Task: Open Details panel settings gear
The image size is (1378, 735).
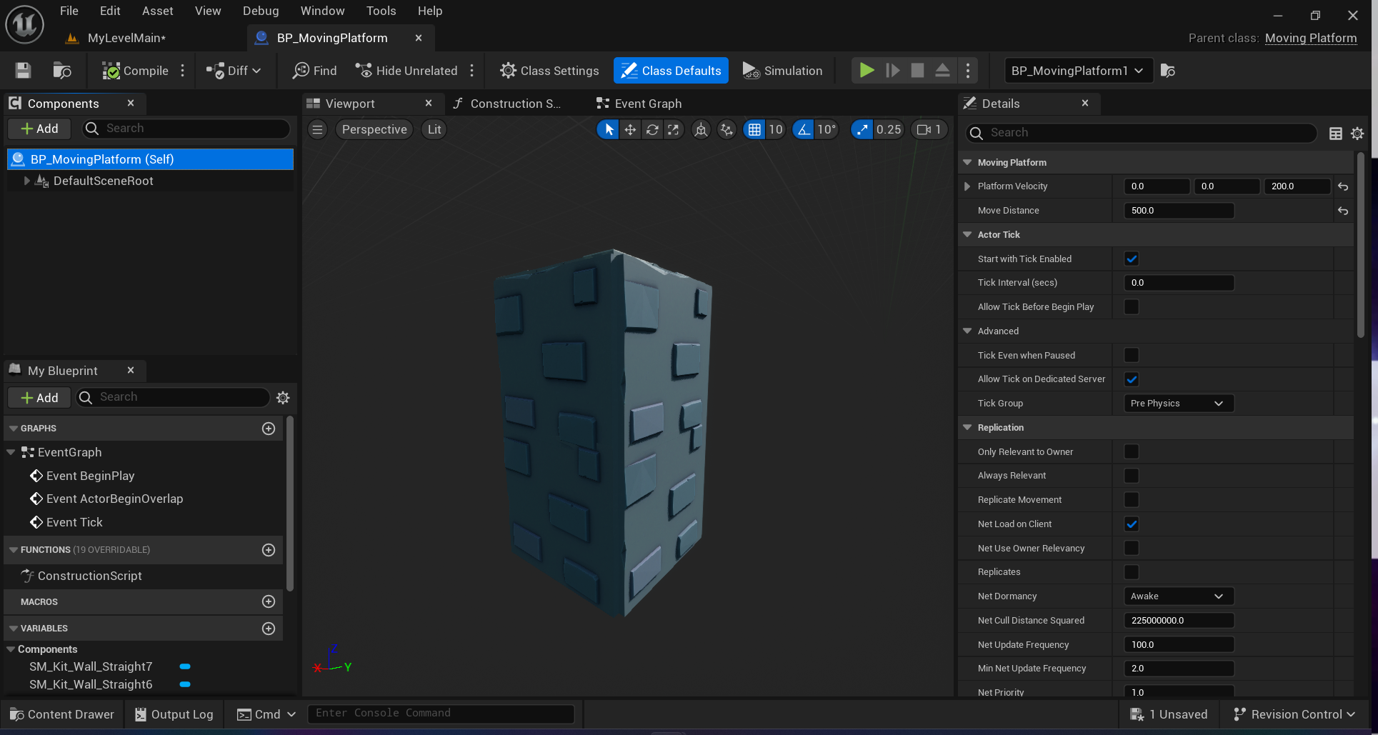Action: point(1357,134)
